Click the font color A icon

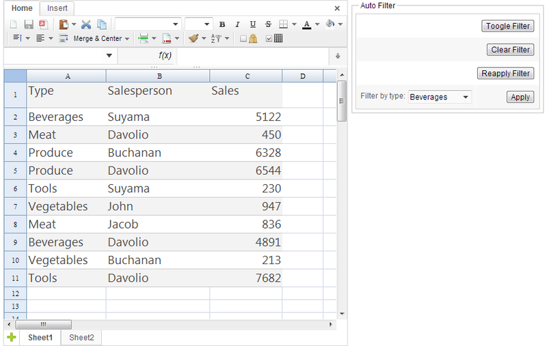[x=306, y=24]
